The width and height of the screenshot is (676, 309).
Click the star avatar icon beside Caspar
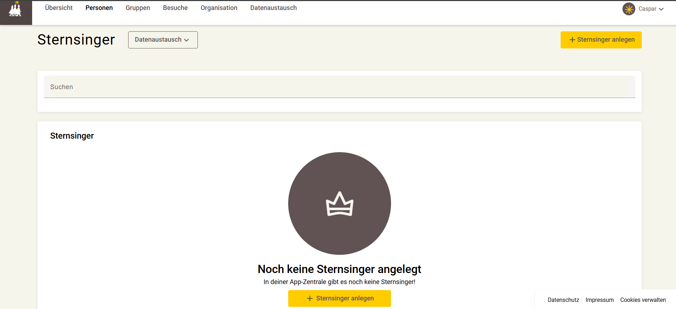click(x=629, y=9)
